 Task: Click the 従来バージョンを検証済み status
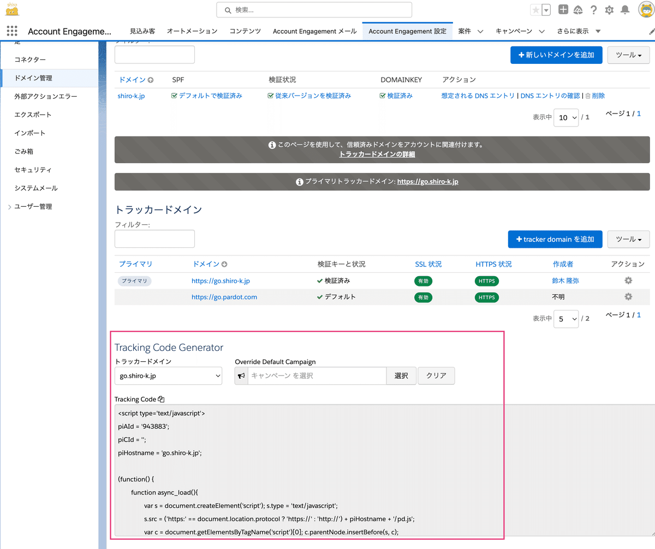click(309, 96)
